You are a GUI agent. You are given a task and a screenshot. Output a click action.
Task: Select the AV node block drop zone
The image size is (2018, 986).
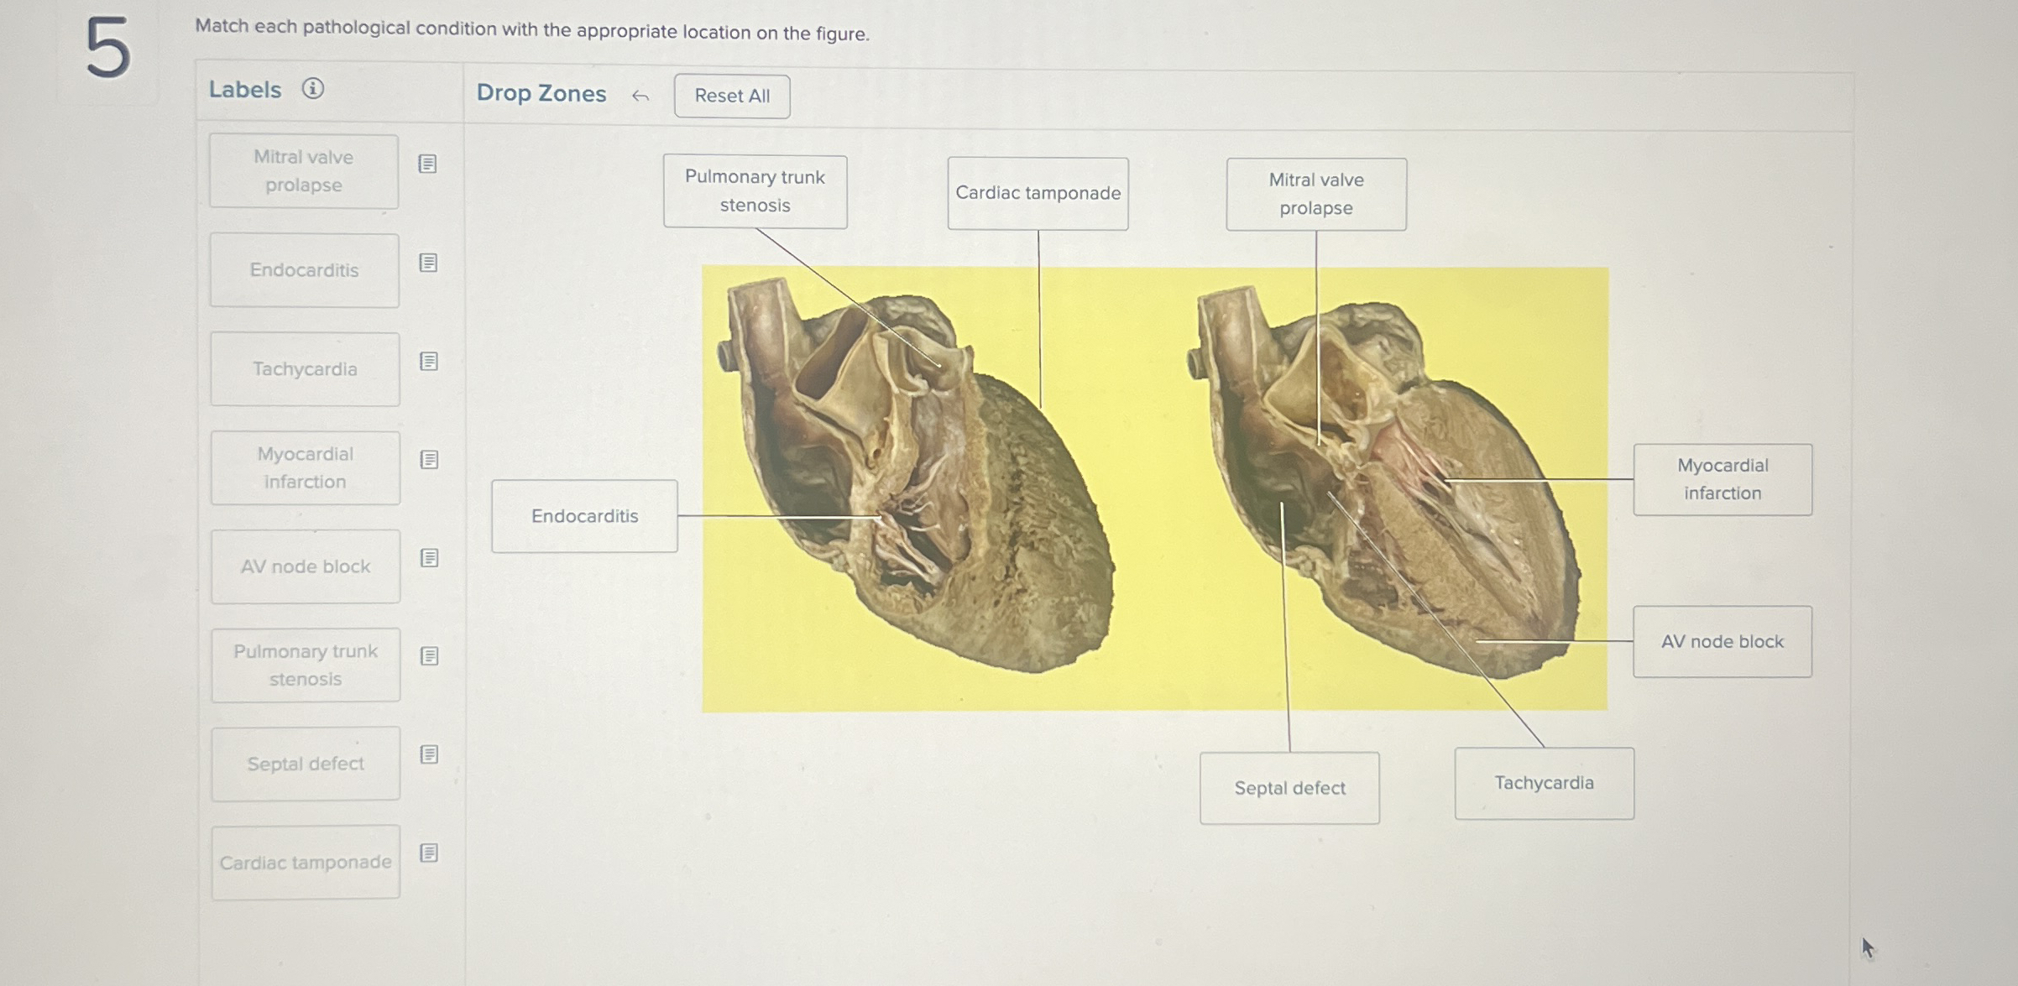pos(1722,642)
